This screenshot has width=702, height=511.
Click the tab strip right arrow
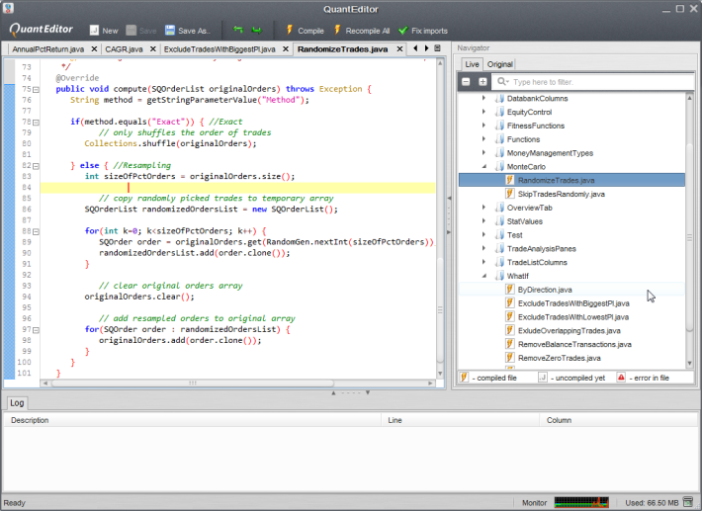pyautogui.click(x=427, y=48)
